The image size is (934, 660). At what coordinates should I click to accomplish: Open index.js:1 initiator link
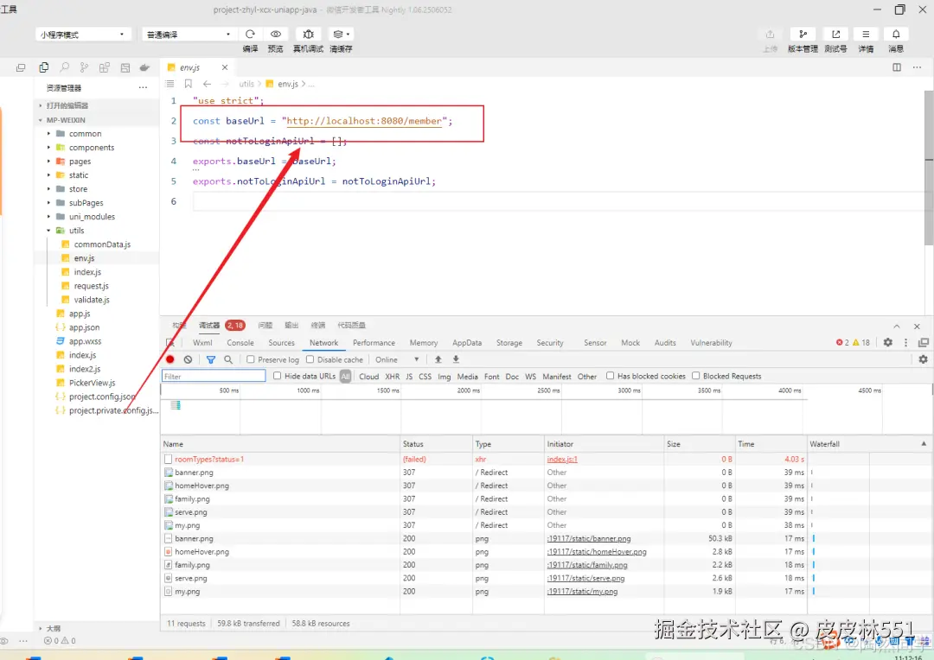[x=562, y=459]
